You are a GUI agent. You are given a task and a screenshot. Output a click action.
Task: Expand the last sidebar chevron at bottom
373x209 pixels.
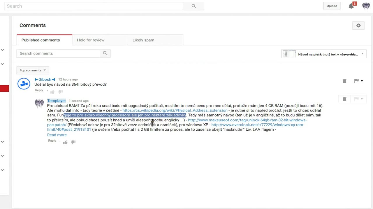click(x=2, y=170)
